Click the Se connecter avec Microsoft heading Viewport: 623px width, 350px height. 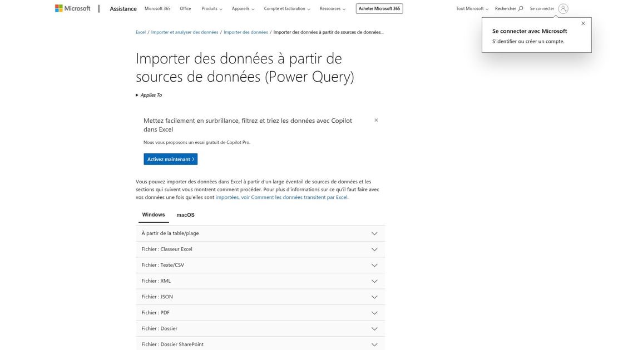[x=530, y=31]
